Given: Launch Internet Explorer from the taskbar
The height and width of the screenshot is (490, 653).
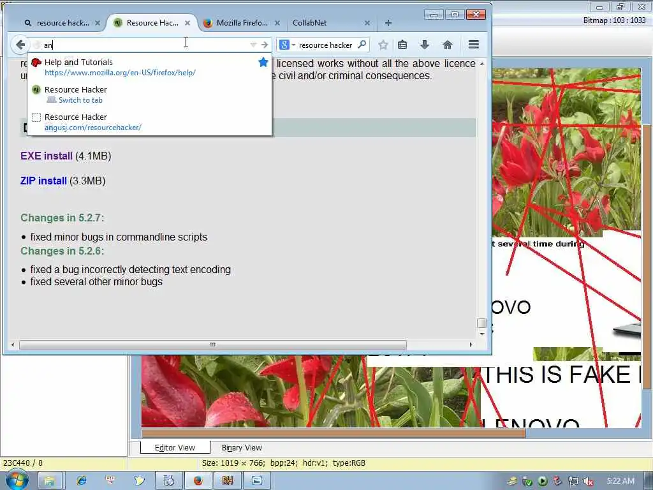Looking at the screenshot, I should coord(81,481).
